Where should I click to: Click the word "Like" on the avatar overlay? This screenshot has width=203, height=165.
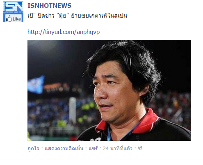pos(17,19)
